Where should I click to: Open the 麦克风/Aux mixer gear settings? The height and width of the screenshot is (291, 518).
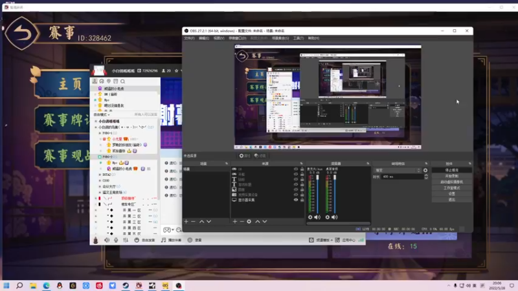(x=310, y=217)
